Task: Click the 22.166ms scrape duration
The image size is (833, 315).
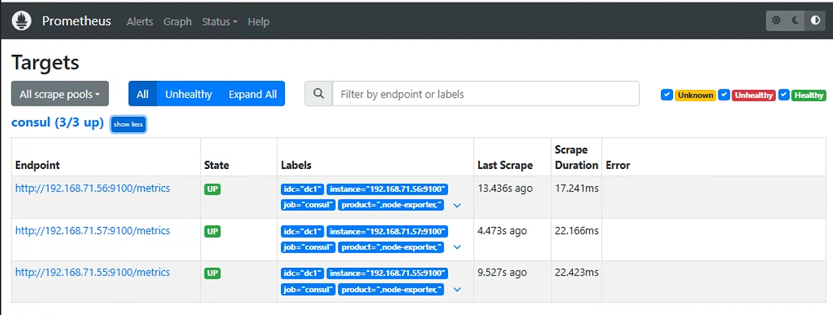Action: tap(576, 230)
